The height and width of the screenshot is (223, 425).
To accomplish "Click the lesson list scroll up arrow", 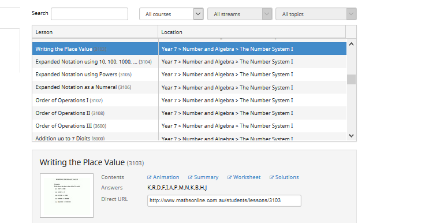I will [x=351, y=44].
